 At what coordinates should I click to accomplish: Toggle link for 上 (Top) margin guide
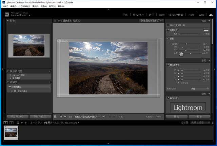178,77
